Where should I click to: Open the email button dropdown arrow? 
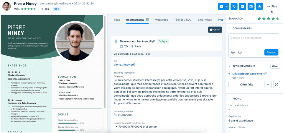(x=227, y=6)
